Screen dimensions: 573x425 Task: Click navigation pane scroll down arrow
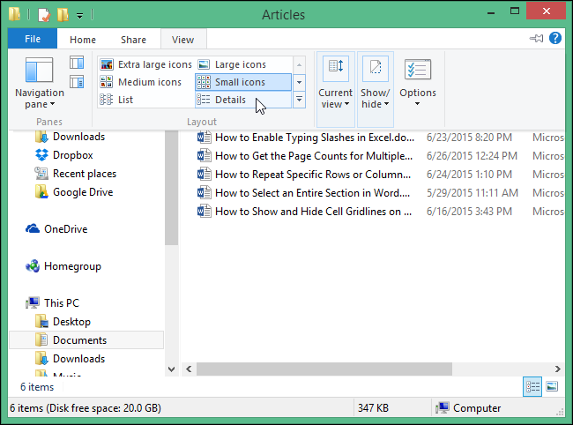[x=171, y=369]
